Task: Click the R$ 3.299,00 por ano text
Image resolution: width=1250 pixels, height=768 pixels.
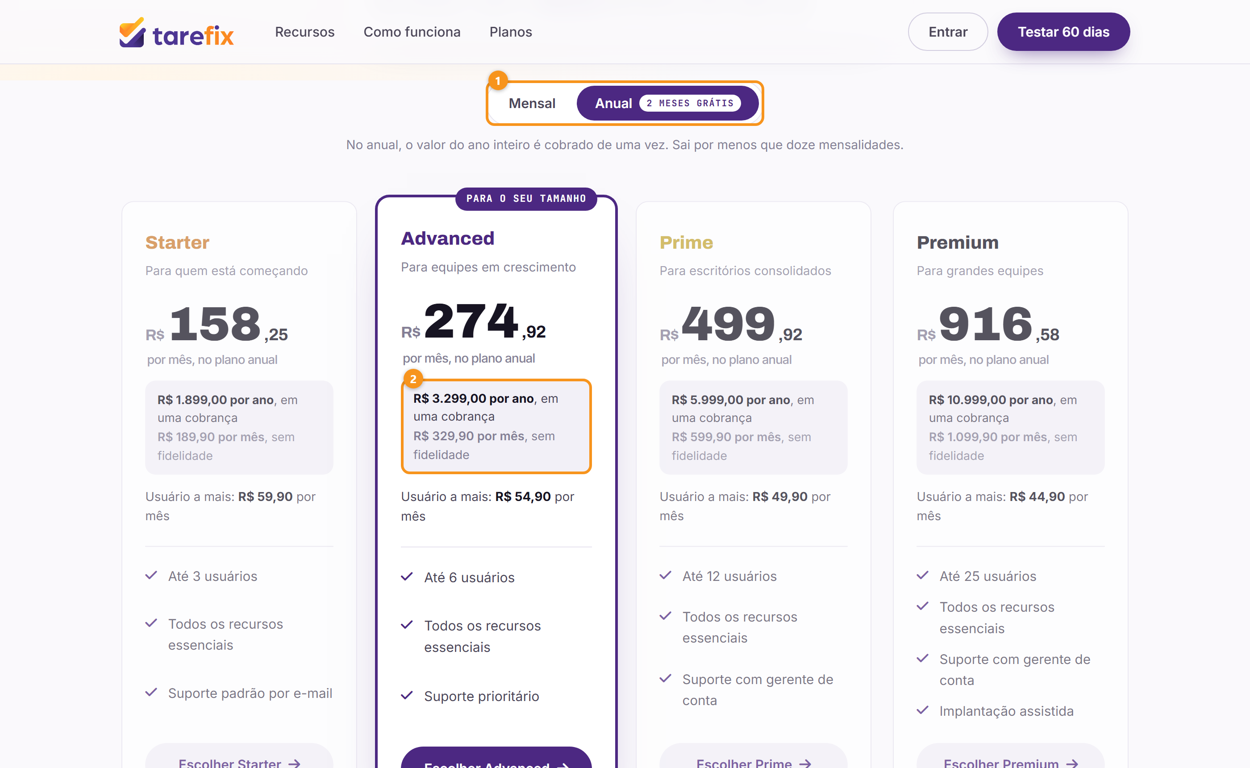Action: pos(473,398)
